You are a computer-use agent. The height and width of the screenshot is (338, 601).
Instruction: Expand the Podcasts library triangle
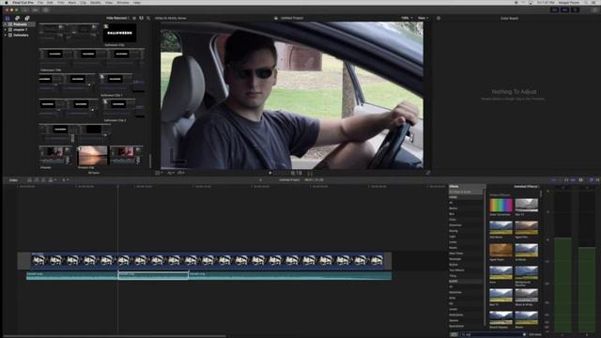[x=6, y=24]
